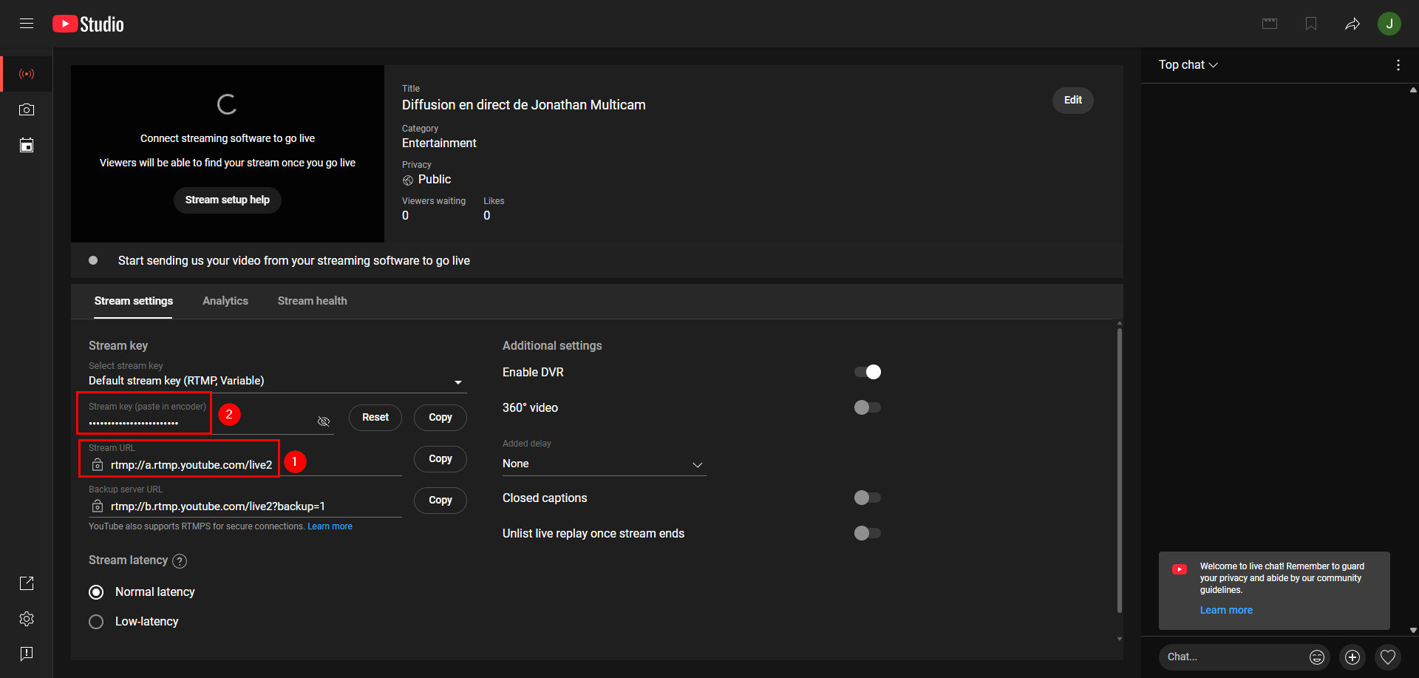
Task: Click the Likes count value
Action: 487,216
